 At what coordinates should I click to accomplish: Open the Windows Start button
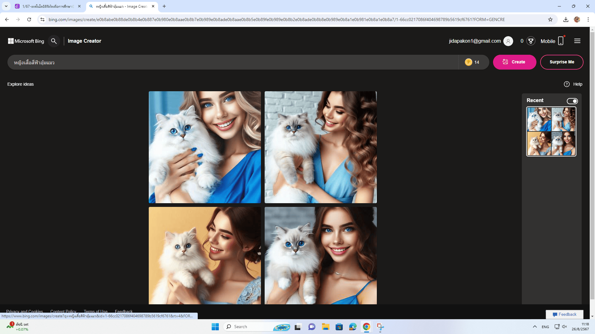coord(215,327)
